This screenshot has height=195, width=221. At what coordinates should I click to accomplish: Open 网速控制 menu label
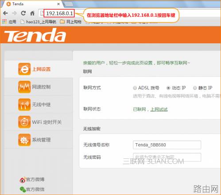click(42, 87)
